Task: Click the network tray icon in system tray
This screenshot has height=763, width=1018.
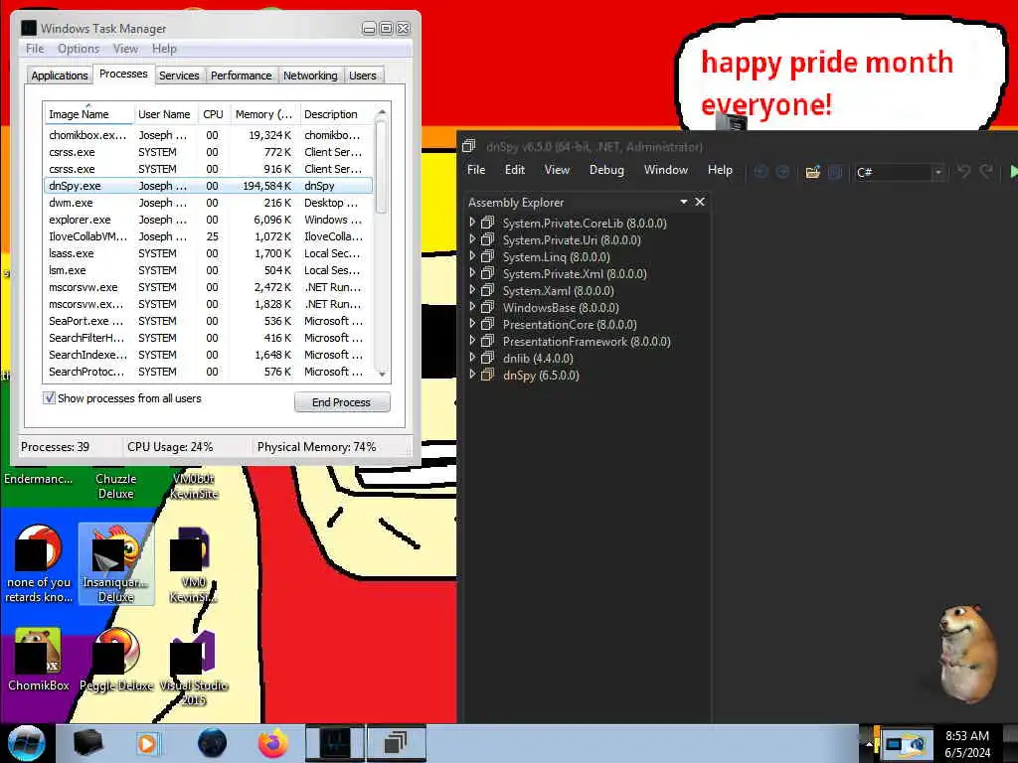Action: [x=906, y=743]
